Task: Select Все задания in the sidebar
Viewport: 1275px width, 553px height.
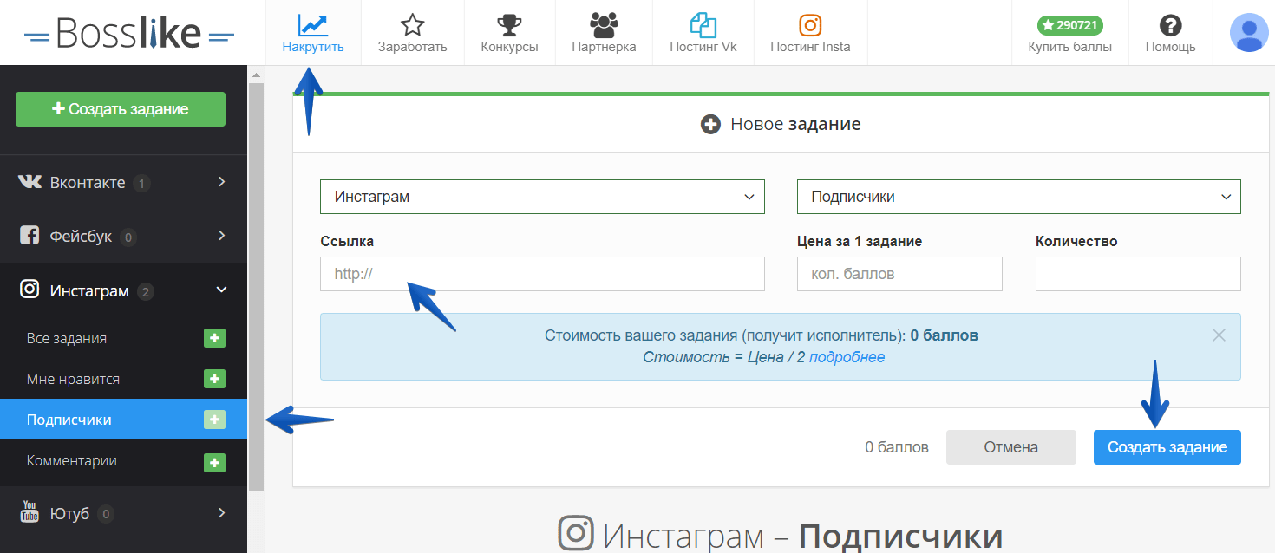Action: [x=67, y=338]
